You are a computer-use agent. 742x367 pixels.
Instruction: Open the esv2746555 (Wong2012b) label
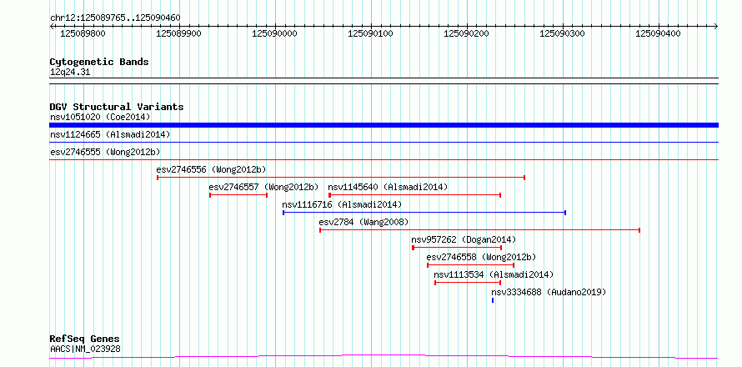click(x=105, y=152)
